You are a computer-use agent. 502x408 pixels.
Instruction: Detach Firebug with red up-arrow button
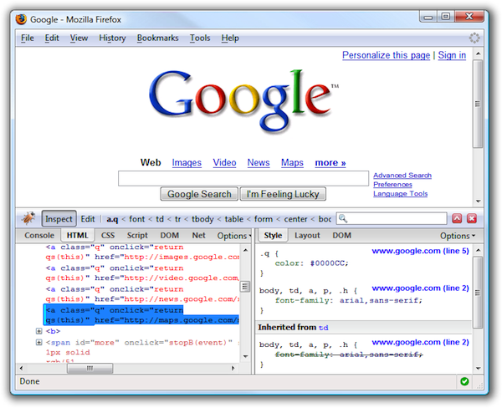tap(457, 218)
